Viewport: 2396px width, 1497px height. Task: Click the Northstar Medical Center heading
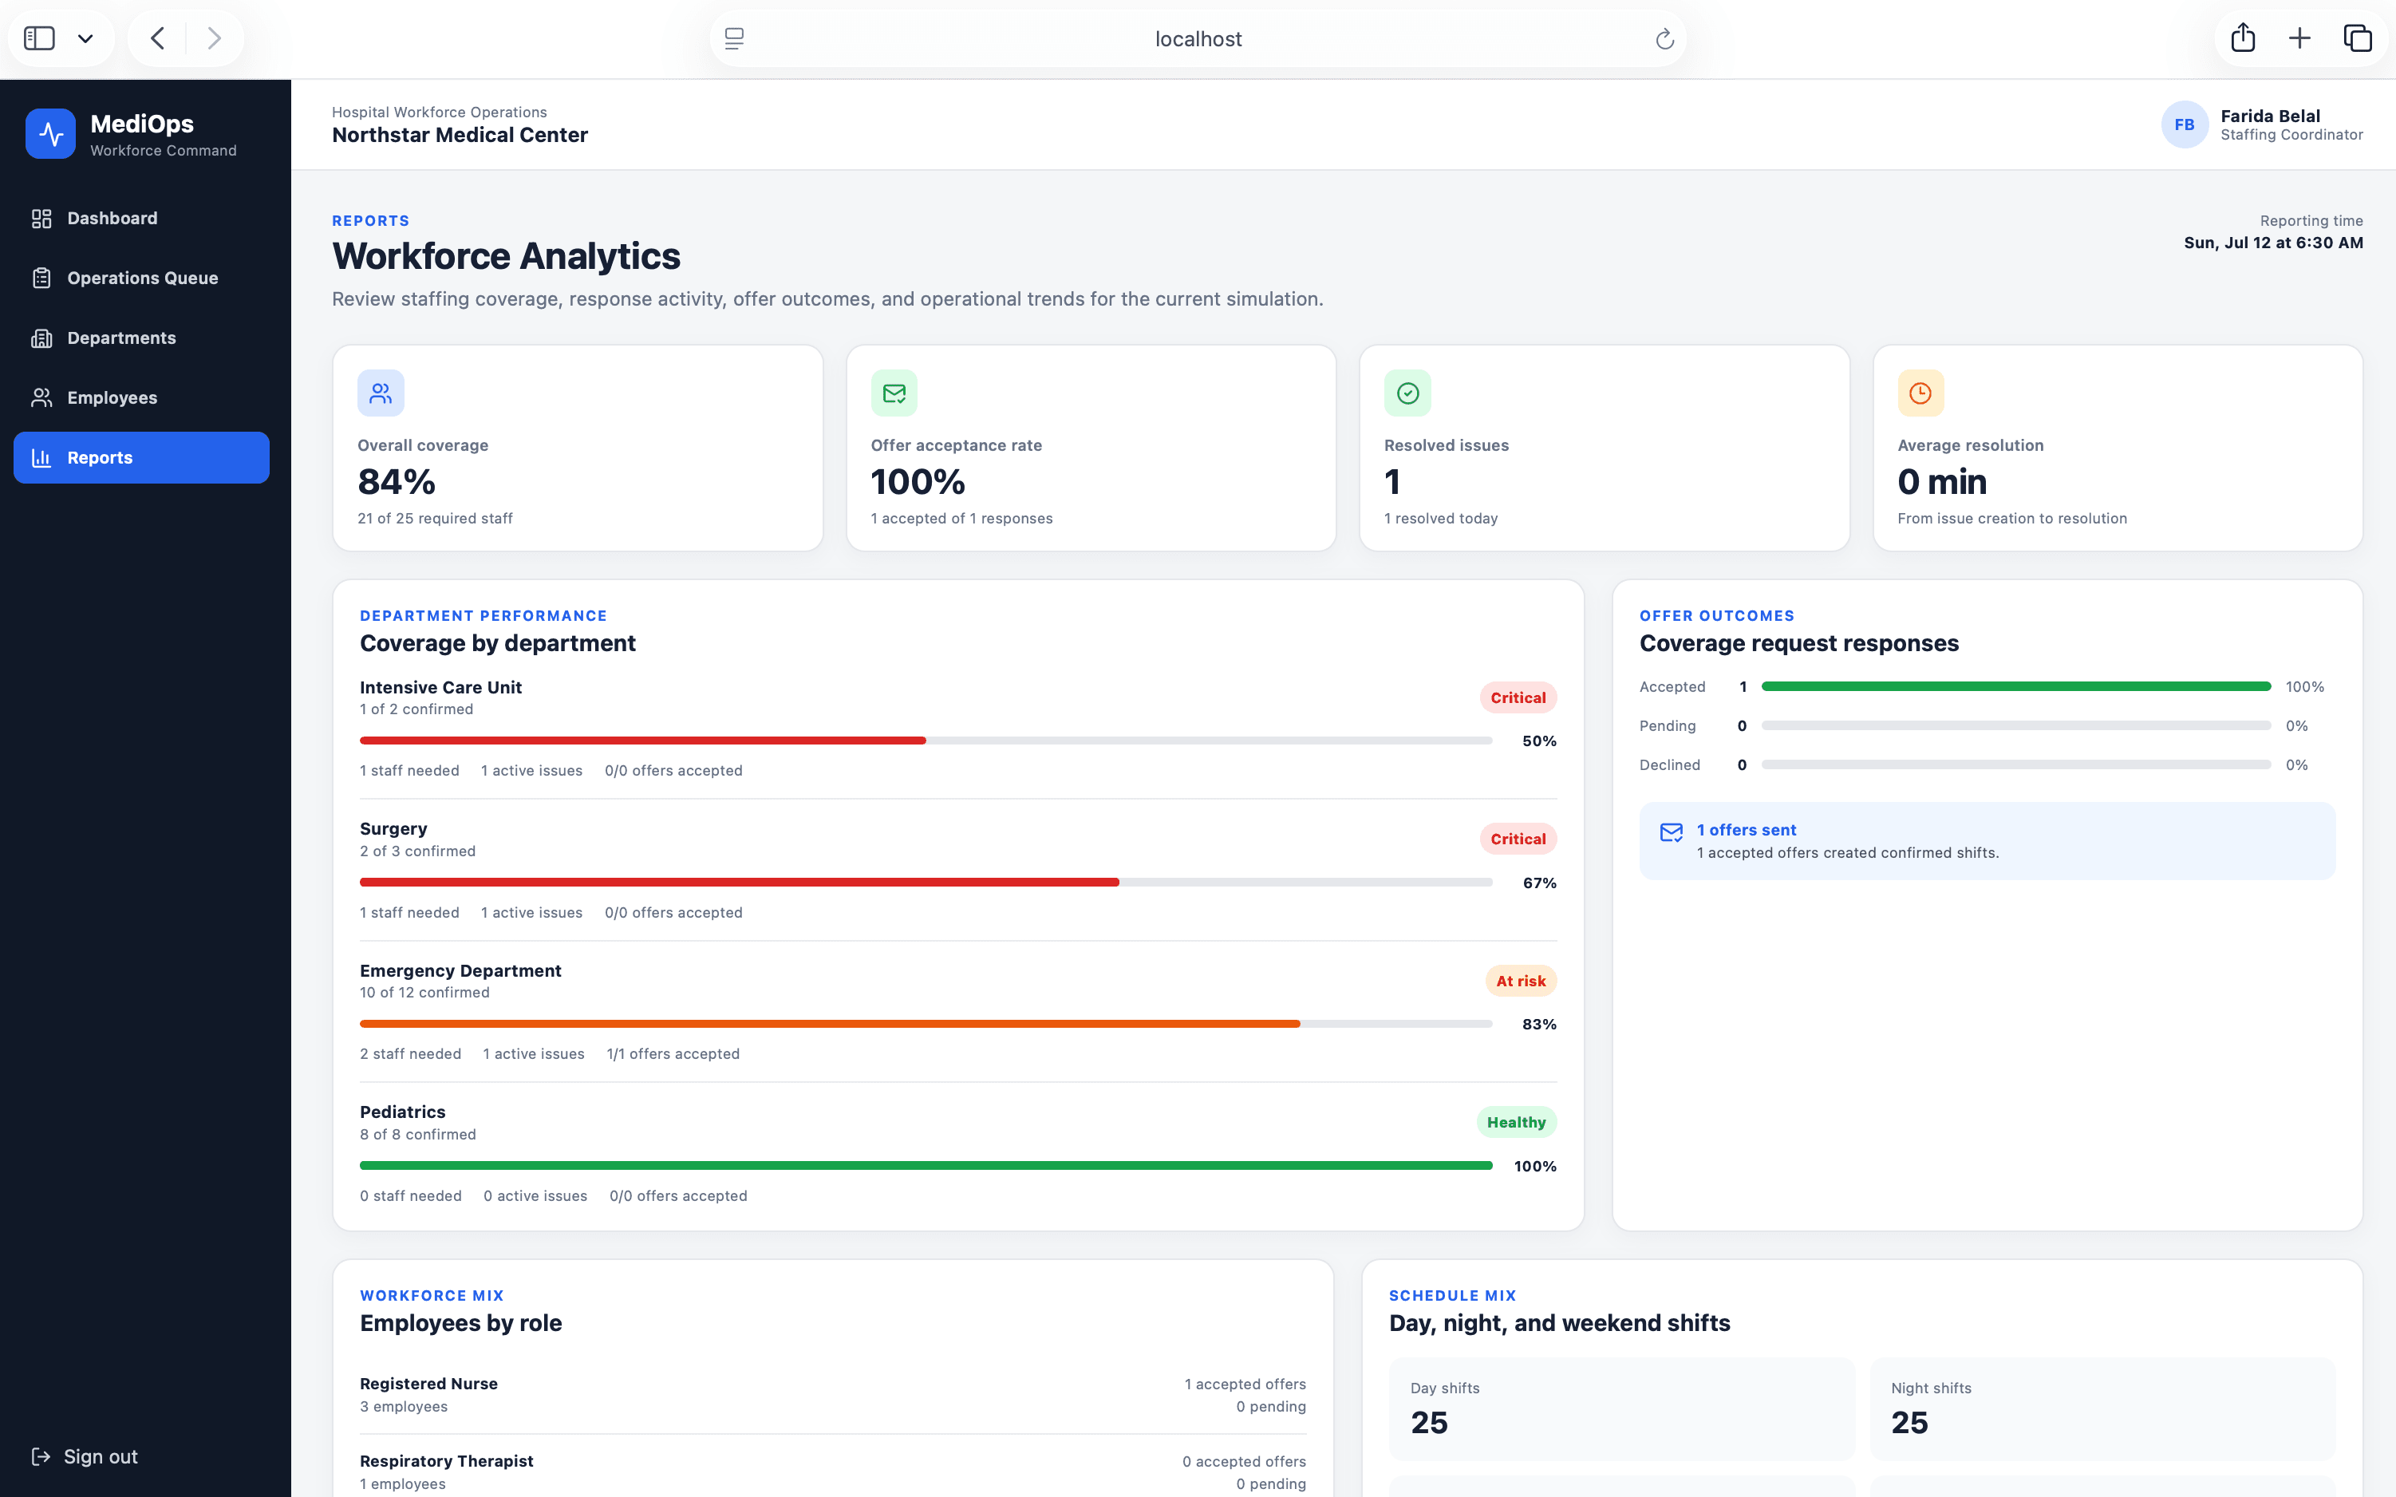coord(460,135)
